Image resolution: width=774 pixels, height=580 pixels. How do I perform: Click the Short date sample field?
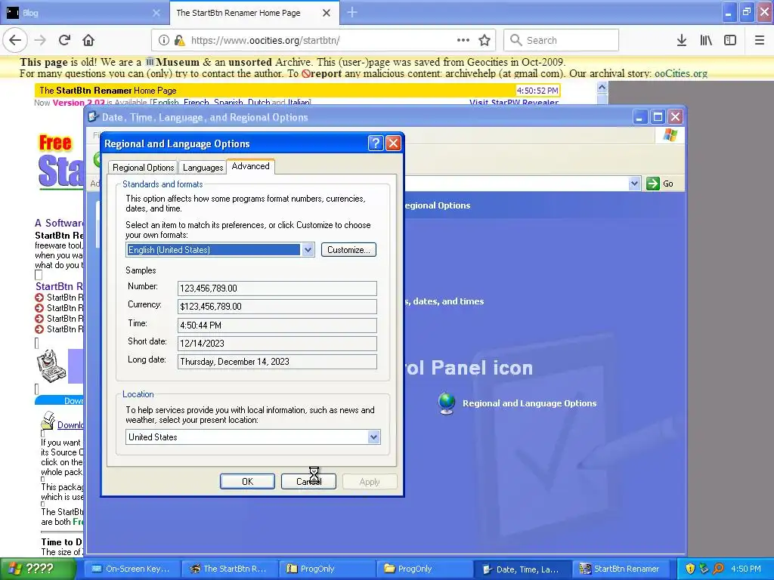point(277,344)
